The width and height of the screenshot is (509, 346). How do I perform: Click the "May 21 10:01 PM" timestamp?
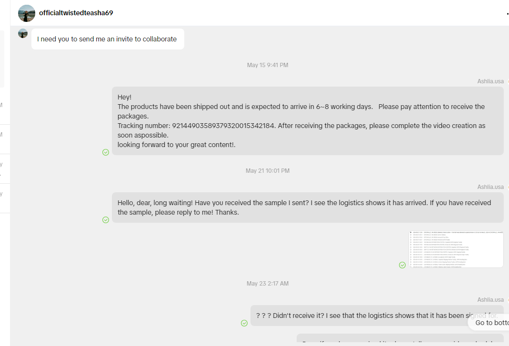[268, 171]
